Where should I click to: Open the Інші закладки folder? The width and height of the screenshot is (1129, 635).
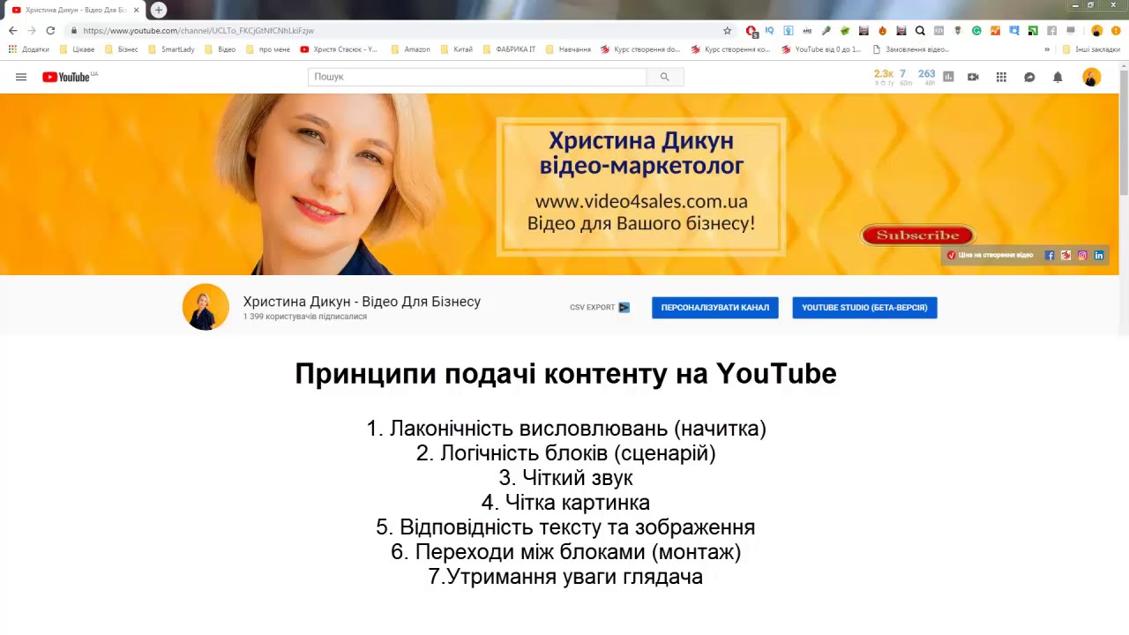tap(1091, 49)
